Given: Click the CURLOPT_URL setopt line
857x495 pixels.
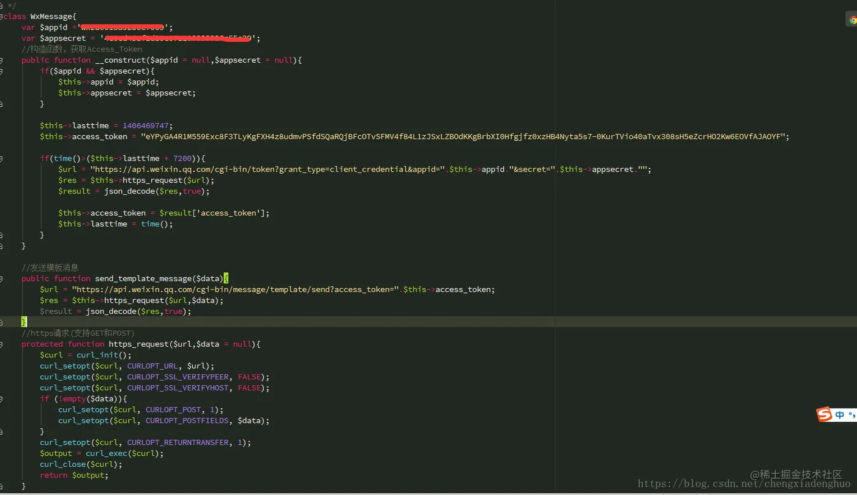Looking at the screenshot, I should (127, 366).
